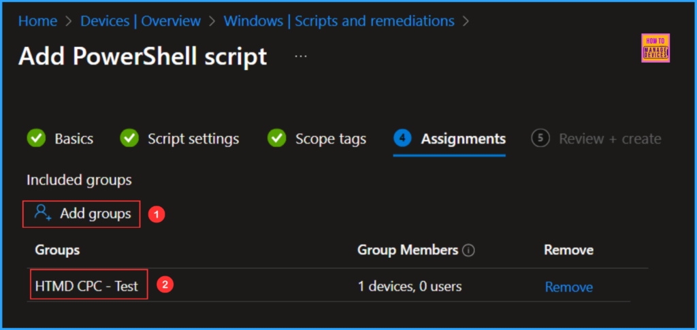Click the green checkmark beside Script settings
Viewport: 697px width, 330px height.
pos(129,138)
